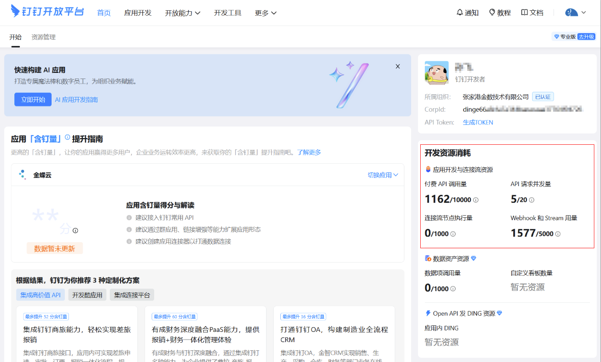Click the 最多提升 60 分含钉量 tag
Screen dimensions: 601x362
pos(175,317)
